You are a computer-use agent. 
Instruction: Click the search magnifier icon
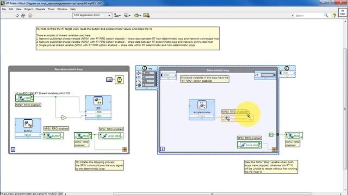(x=326, y=16)
